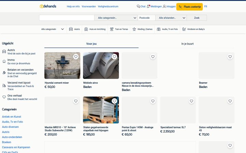Click the Postcode input field
Image resolution: width=246 pixels, height=153 pixels.
click(147, 18)
